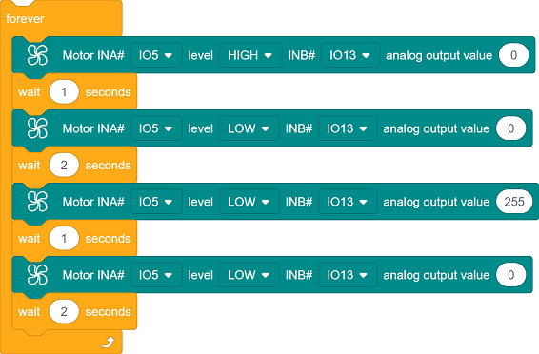Edit the first wait block's 1 seconds value

tap(64, 91)
